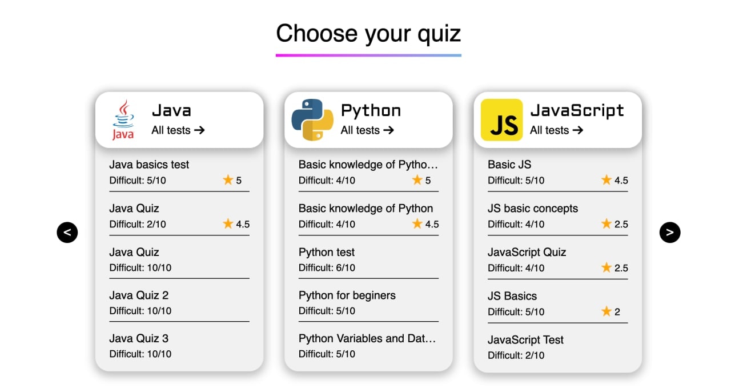The height and width of the screenshot is (392, 731).
Task: Open the JavaScript Test quiz
Action: pyautogui.click(x=558, y=347)
